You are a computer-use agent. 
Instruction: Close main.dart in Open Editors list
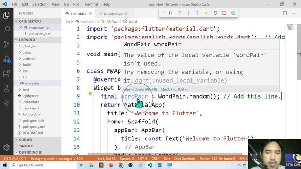pyautogui.click(x=21, y=28)
